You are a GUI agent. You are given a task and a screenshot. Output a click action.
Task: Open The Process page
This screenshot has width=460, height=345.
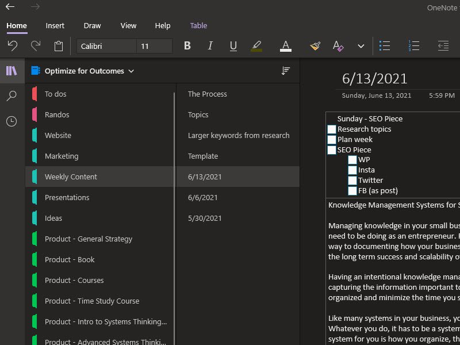pyautogui.click(x=238, y=94)
